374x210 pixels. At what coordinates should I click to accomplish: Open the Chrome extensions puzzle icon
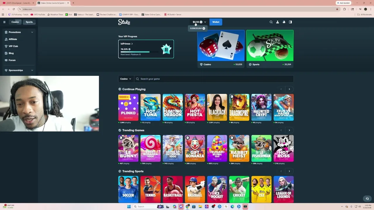(344, 9)
